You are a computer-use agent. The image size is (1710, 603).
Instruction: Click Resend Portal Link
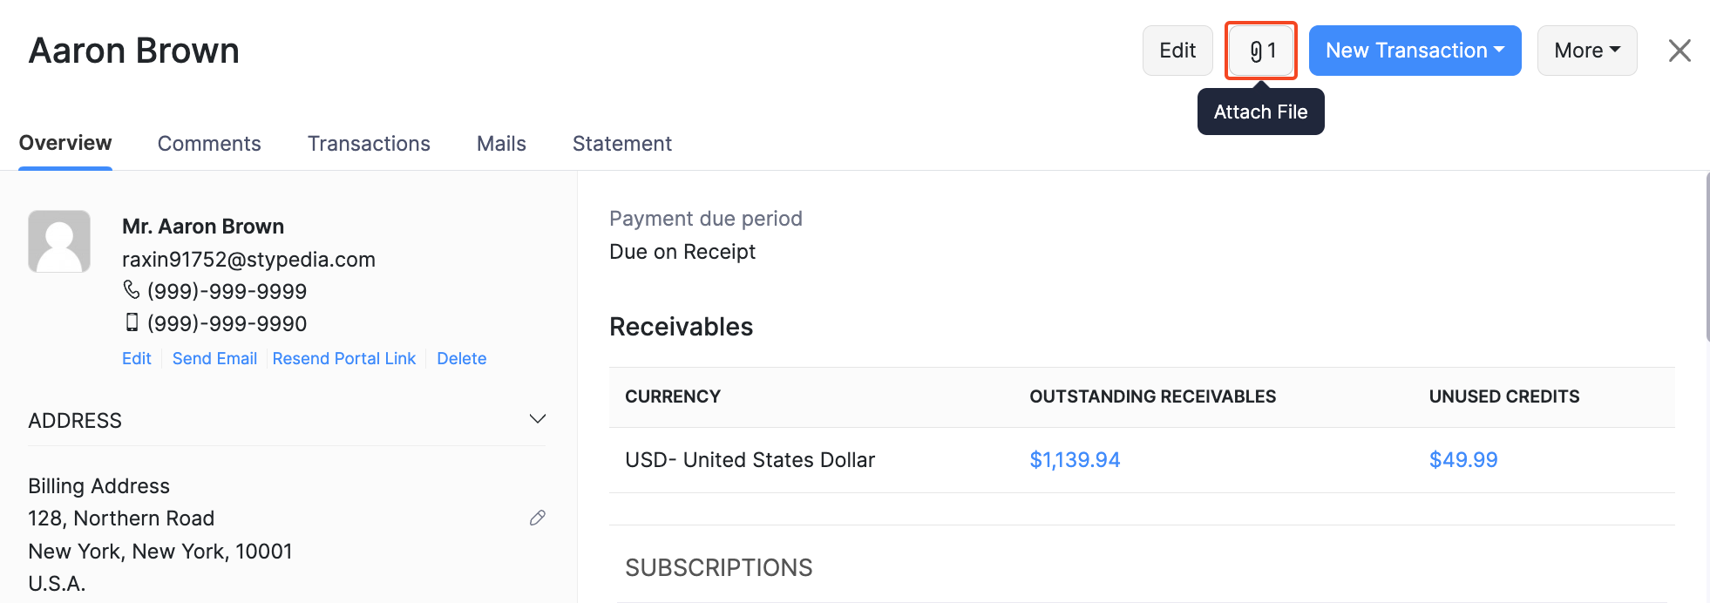pyautogui.click(x=344, y=358)
